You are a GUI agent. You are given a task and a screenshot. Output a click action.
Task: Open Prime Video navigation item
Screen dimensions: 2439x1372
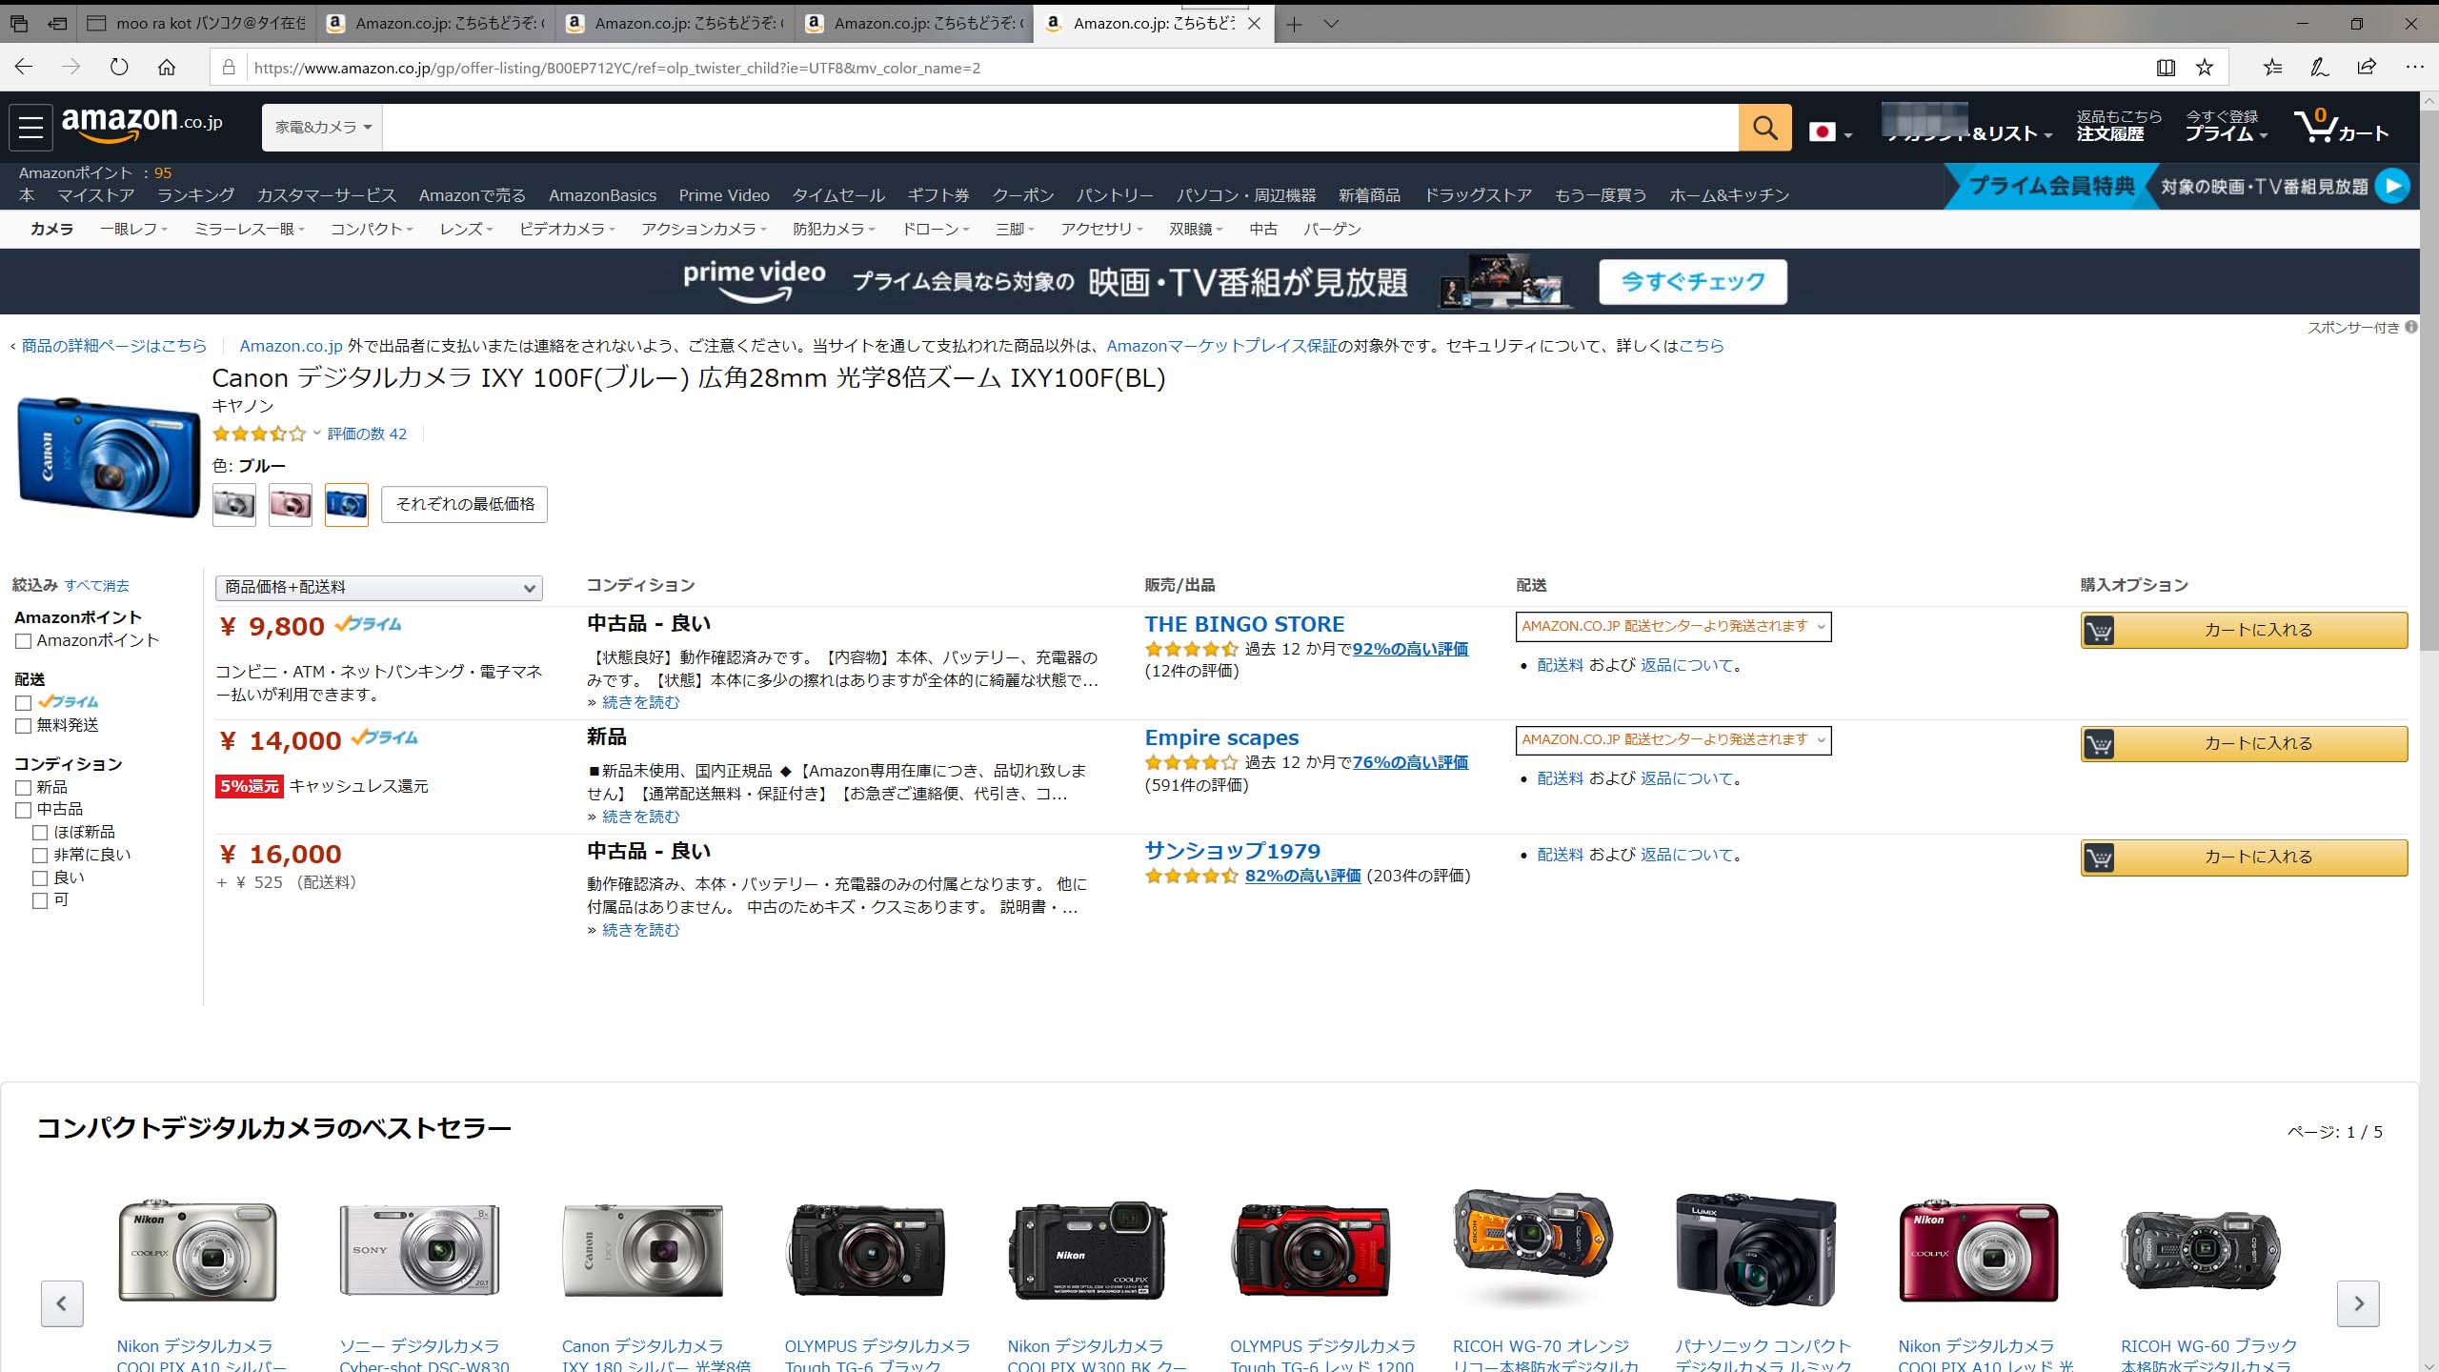point(724,195)
